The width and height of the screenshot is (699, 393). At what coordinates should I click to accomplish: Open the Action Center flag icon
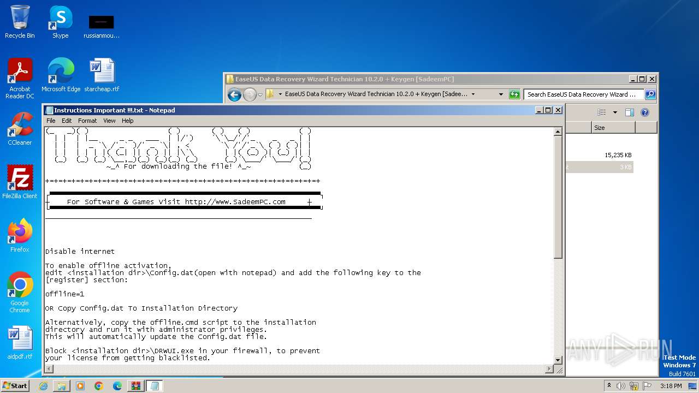[x=647, y=386]
